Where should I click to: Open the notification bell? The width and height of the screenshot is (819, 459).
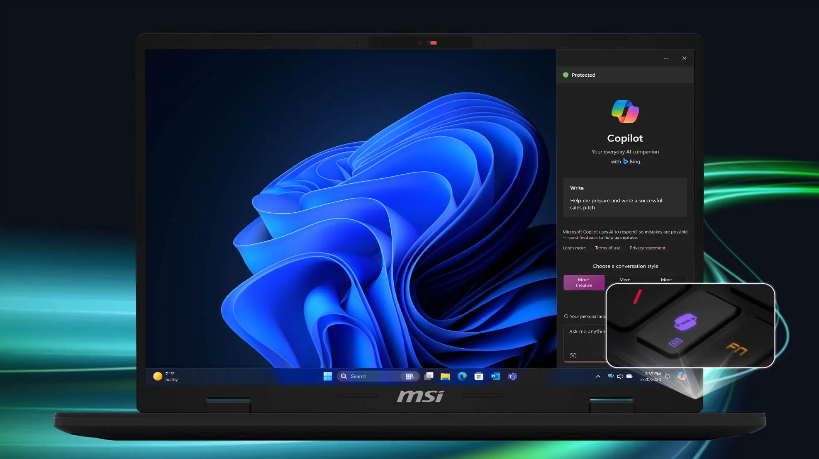(x=667, y=376)
